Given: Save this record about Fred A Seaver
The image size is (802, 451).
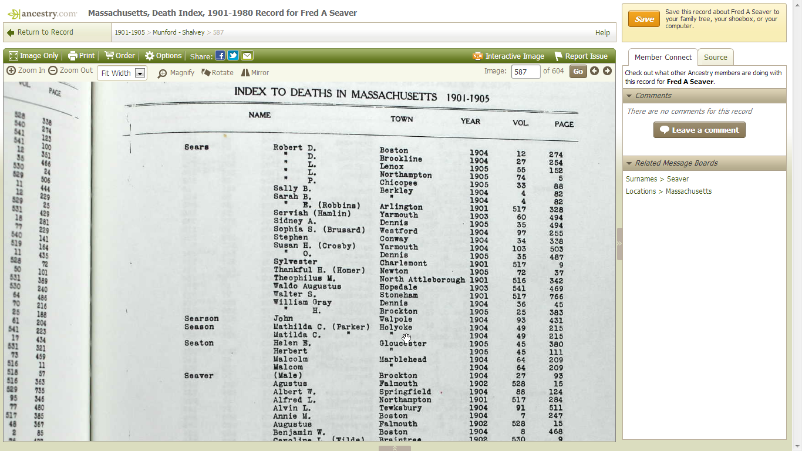Looking at the screenshot, I should [x=644, y=19].
